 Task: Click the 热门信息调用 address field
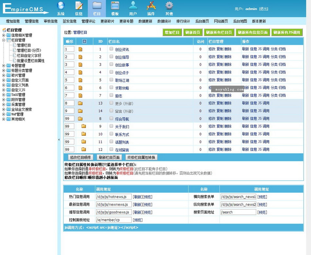point(114,197)
